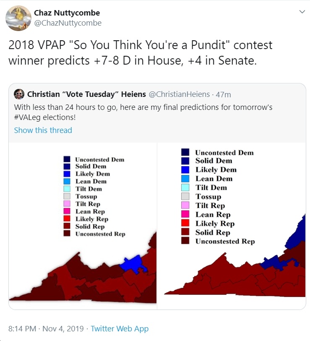
Task: Click the Chaz Nuttycombe display name
Action: 67,13
